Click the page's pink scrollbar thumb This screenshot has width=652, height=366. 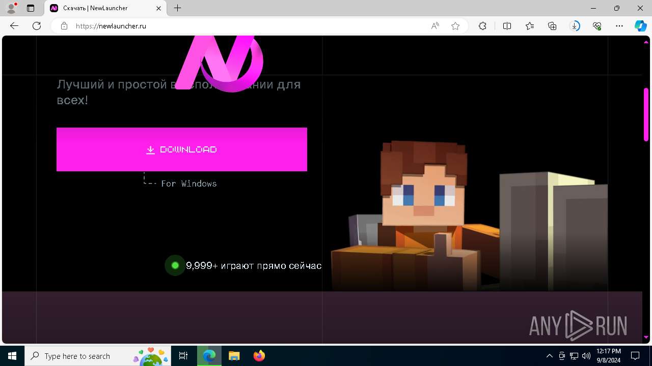point(646,114)
